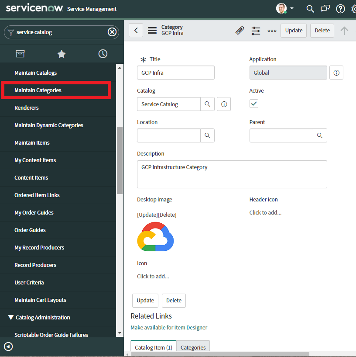Viewport: 356px width, 357px height.
Task: Click the Title input field
Action: pos(176,73)
